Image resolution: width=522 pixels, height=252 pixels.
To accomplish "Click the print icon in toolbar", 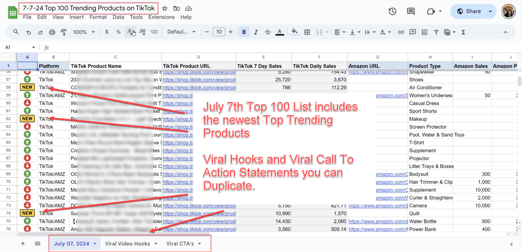I will tap(52, 32).
